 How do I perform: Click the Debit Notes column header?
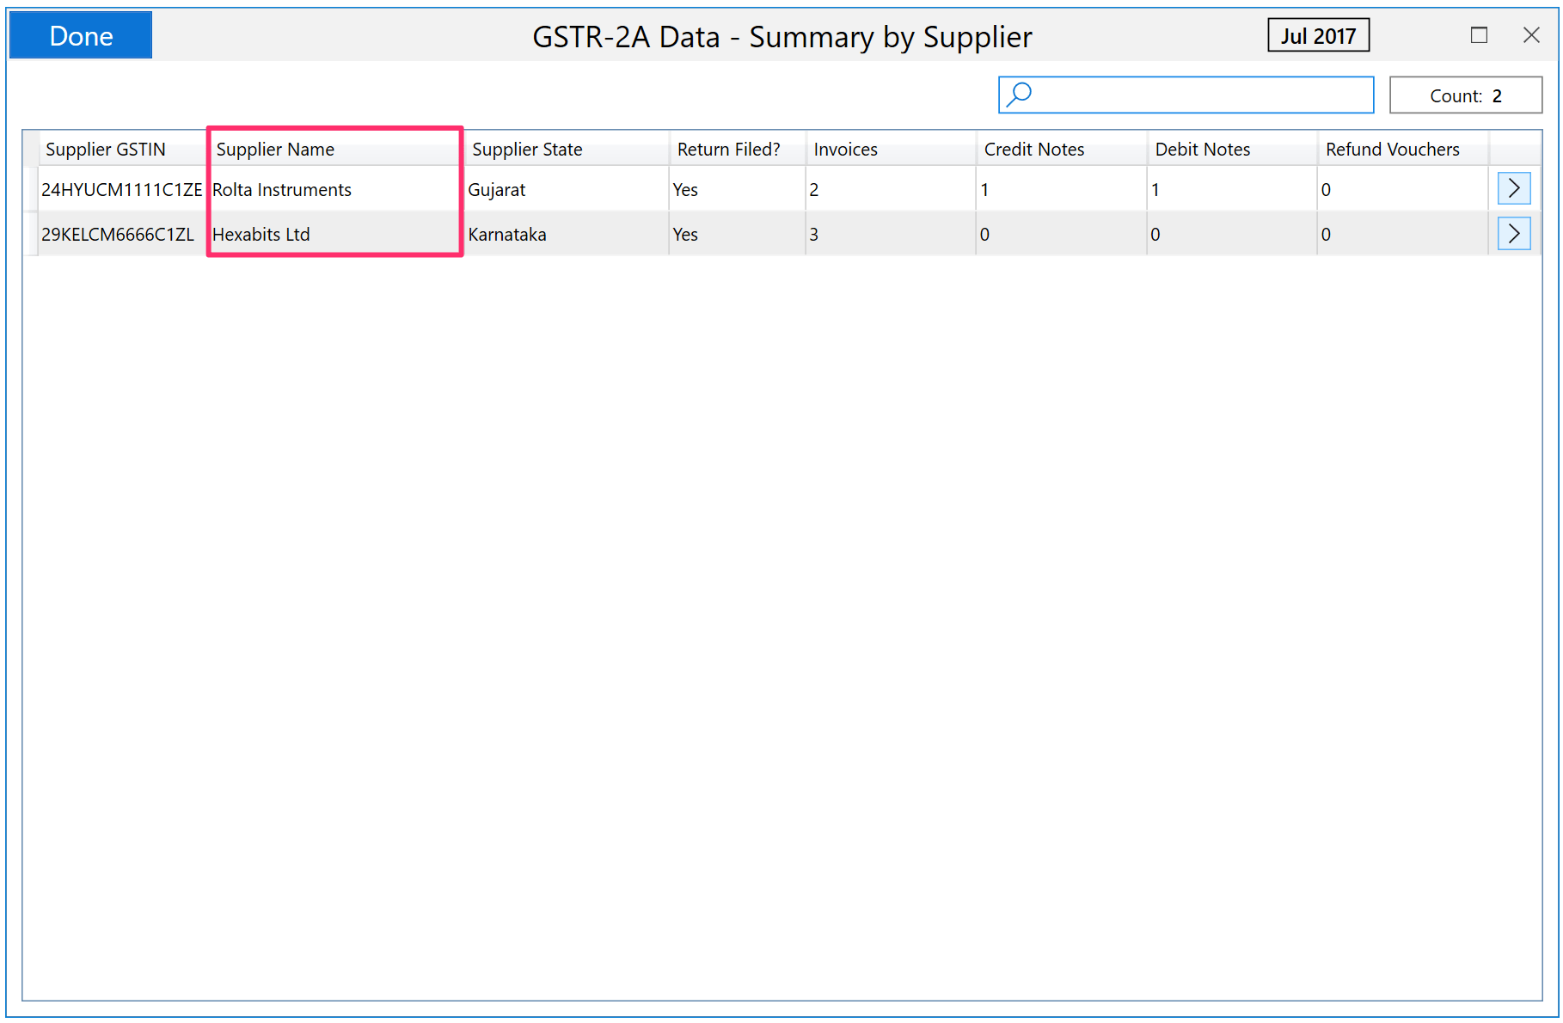click(1202, 150)
